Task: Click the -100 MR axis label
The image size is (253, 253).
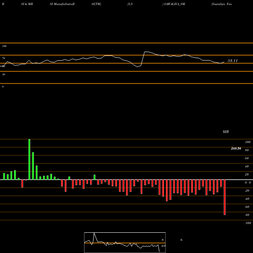Action: click(248, 223)
